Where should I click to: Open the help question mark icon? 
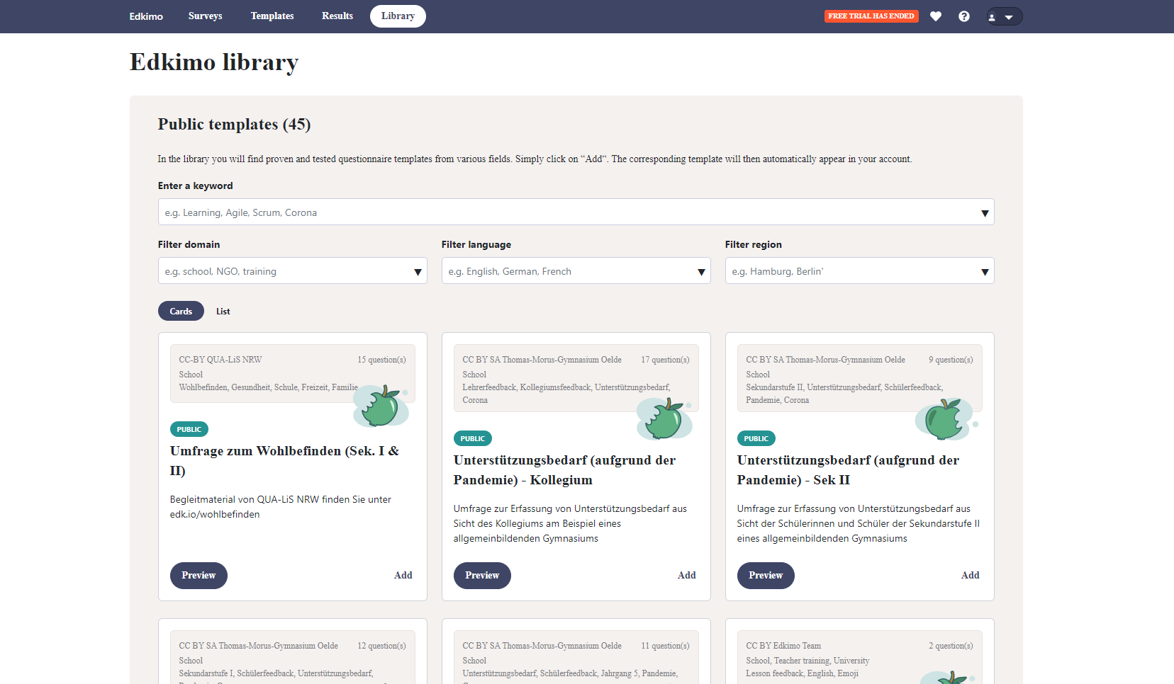pos(964,16)
